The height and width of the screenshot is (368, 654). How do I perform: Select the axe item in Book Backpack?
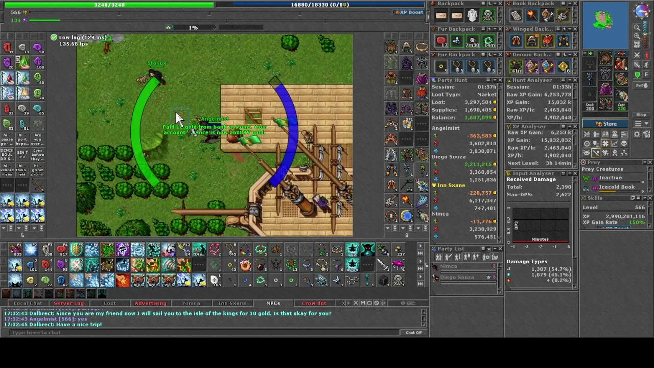point(563,15)
